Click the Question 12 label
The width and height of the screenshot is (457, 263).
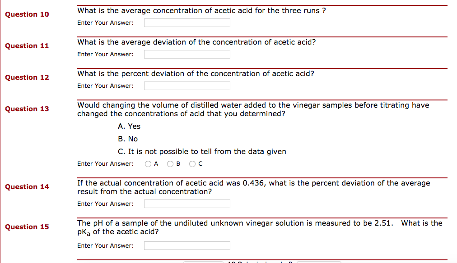click(x=27, y=77)
